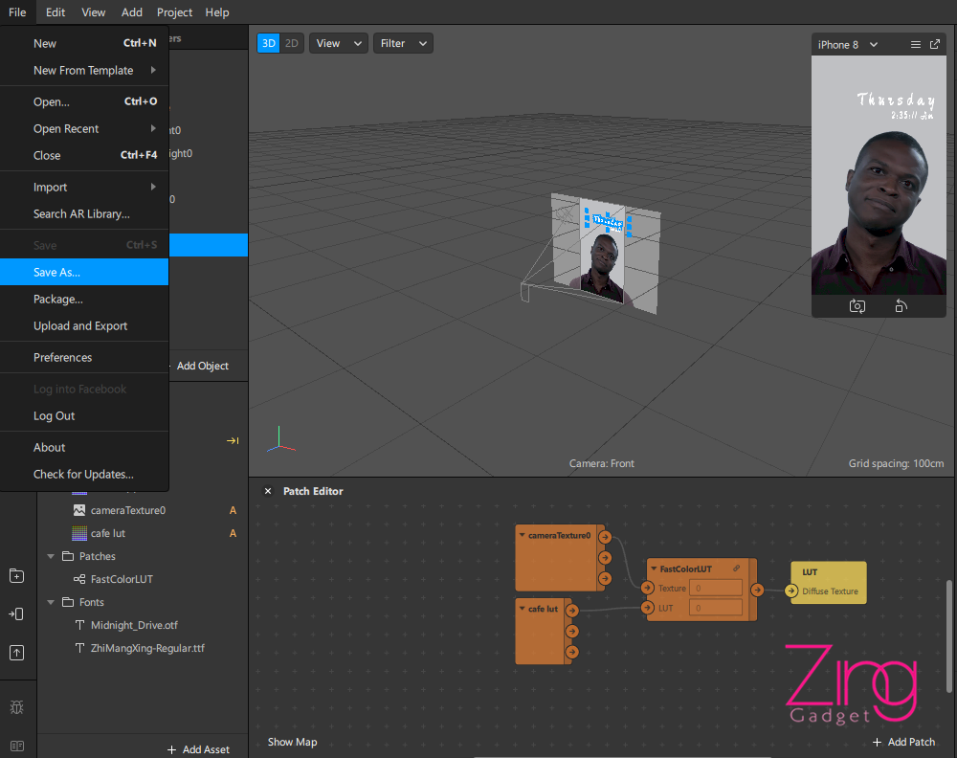This screenshot has height=758, width=957.
Task: Click the top output port of cafe lut patch
Action: pos(572,611)
